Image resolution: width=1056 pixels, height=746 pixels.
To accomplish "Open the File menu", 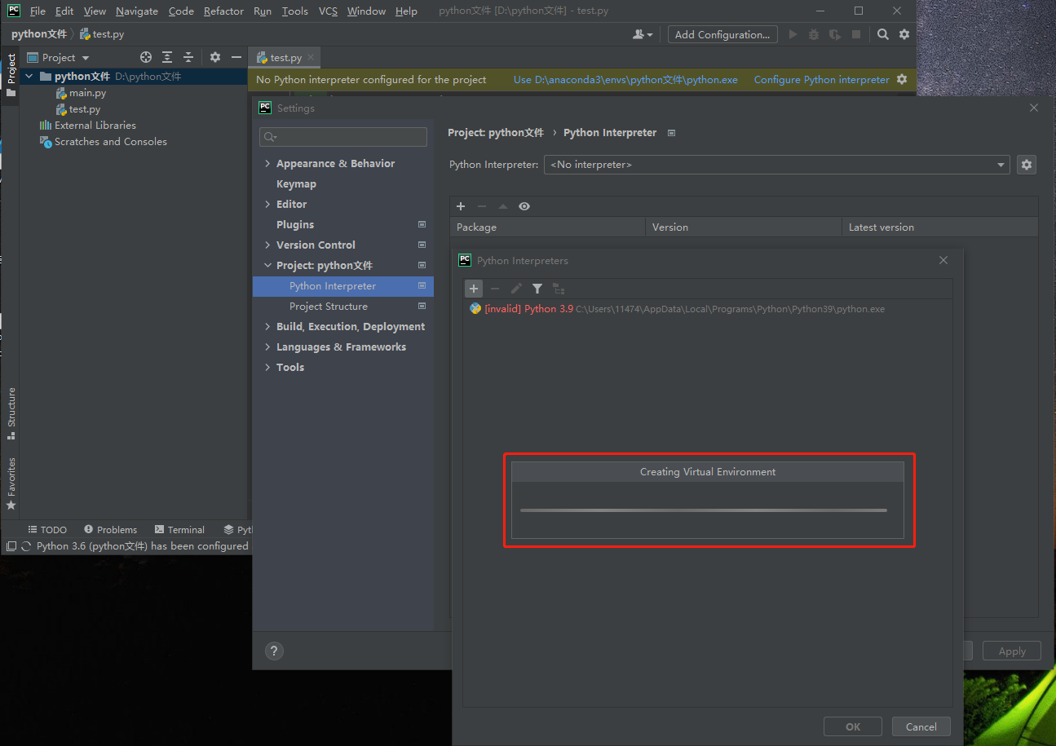I will 38,11.
